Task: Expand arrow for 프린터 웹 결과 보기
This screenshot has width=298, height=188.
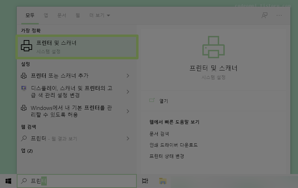Action: [x=128, y=138]
